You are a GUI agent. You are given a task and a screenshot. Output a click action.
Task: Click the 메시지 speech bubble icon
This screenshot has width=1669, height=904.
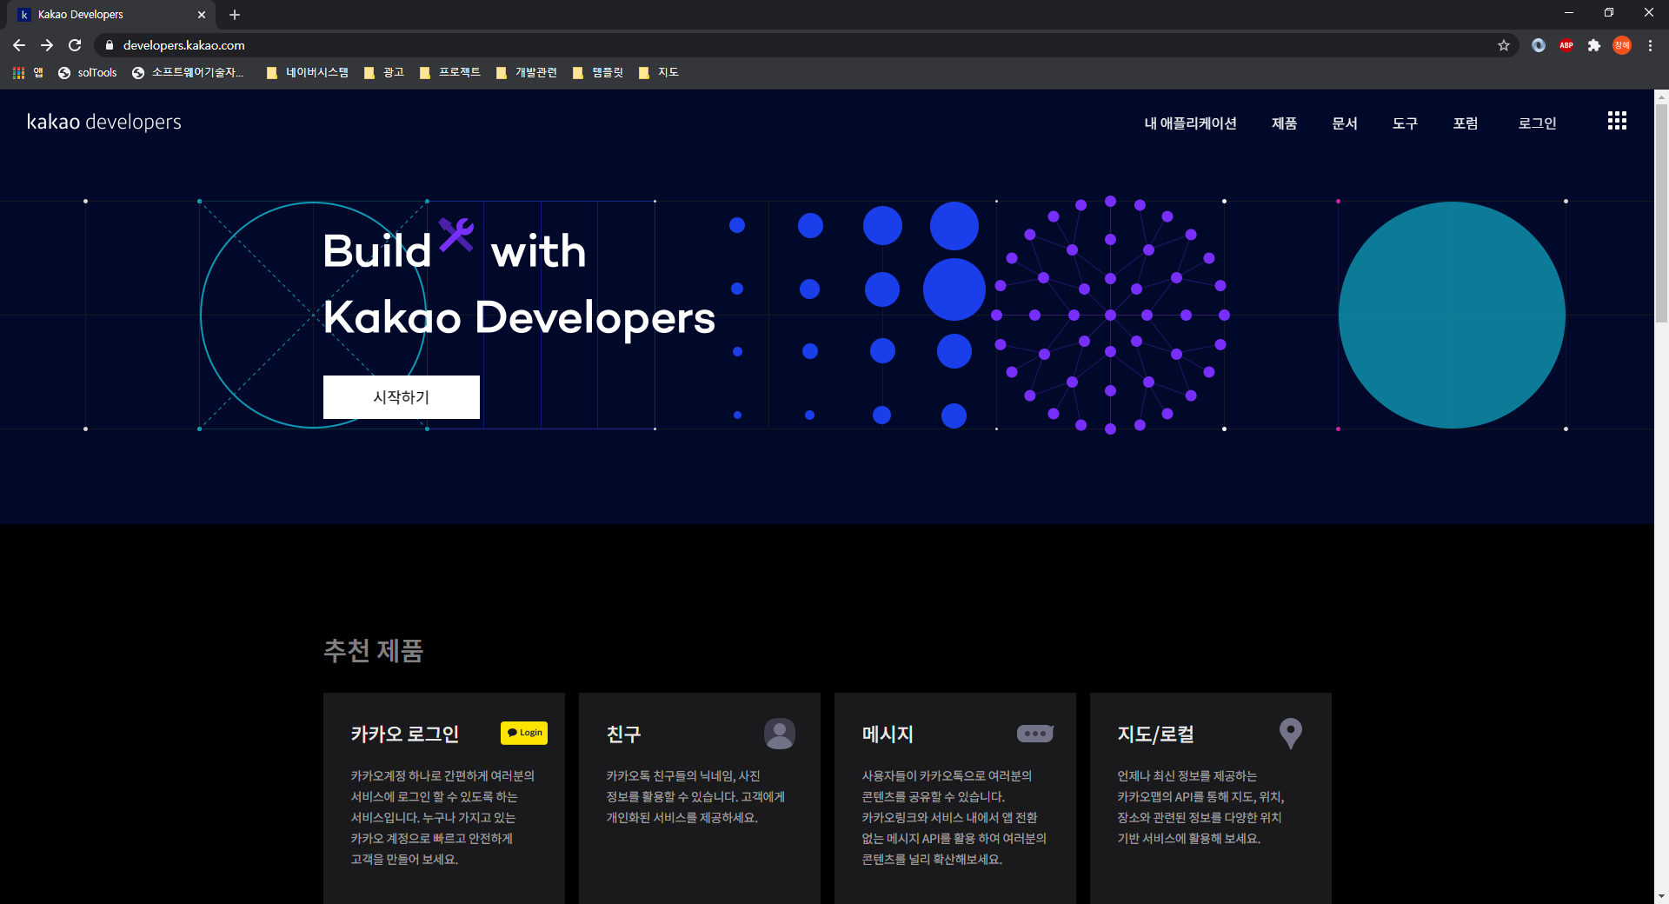tap(1035, 734)
